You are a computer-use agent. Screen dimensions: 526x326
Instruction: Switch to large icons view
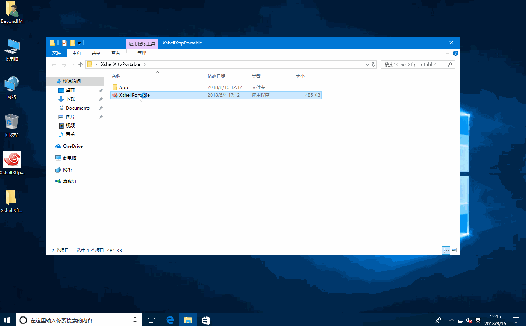pos(454,250)
